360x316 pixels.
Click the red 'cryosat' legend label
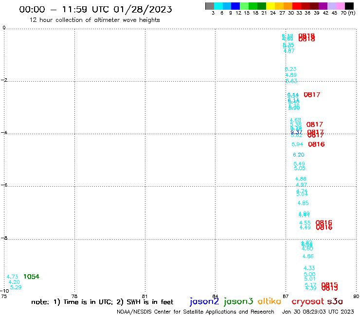coord(308,302)
